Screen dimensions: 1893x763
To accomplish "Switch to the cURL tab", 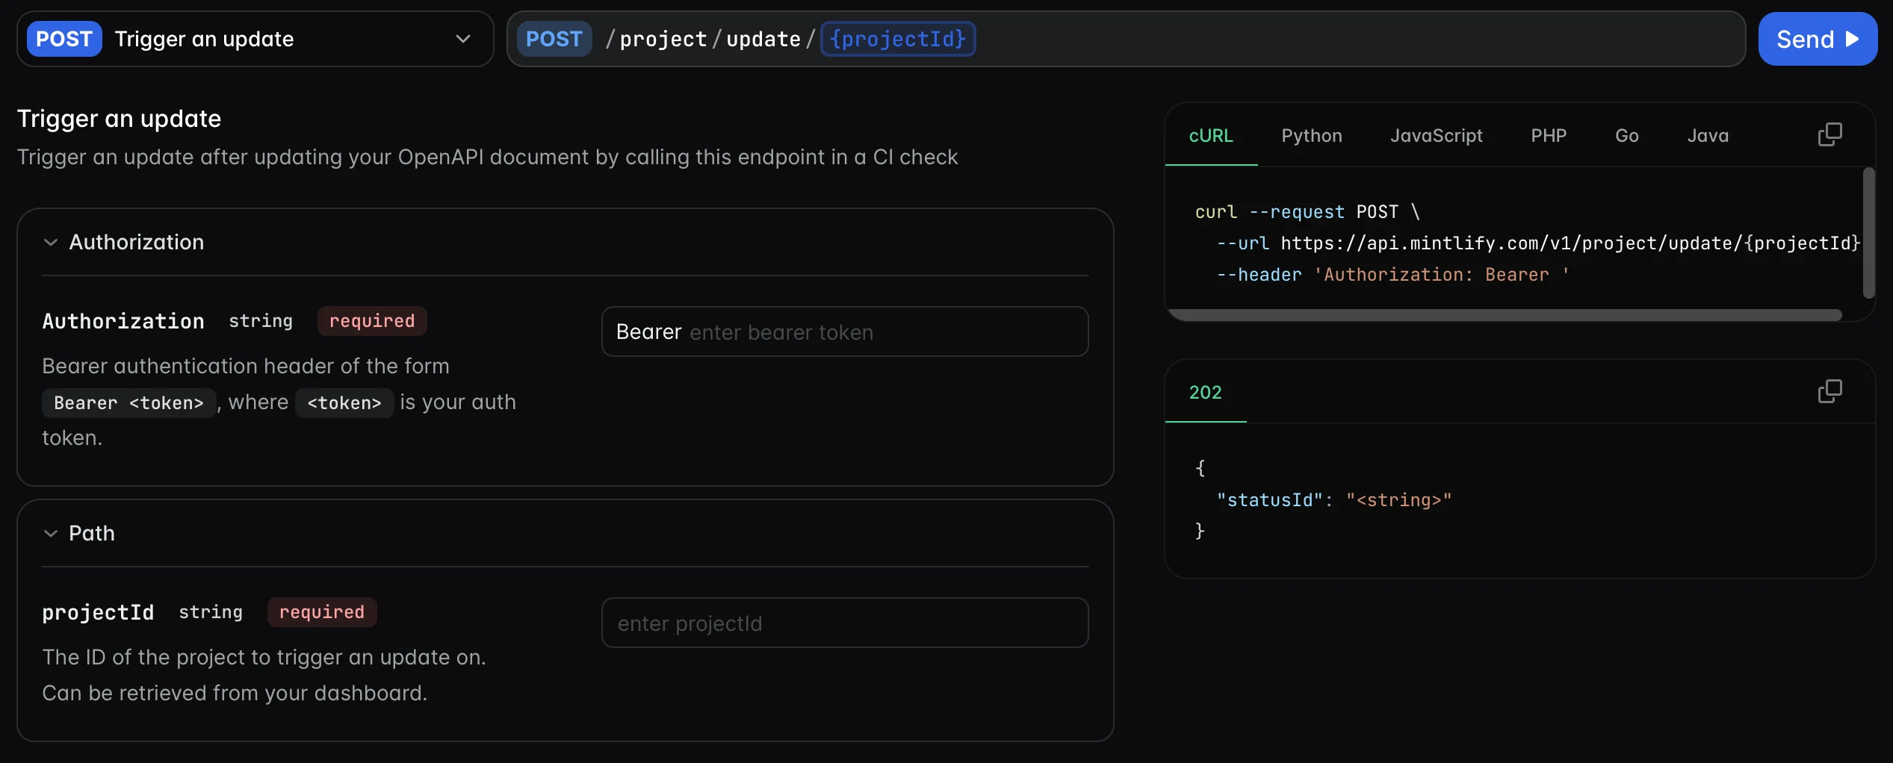I will [1211, 136].
